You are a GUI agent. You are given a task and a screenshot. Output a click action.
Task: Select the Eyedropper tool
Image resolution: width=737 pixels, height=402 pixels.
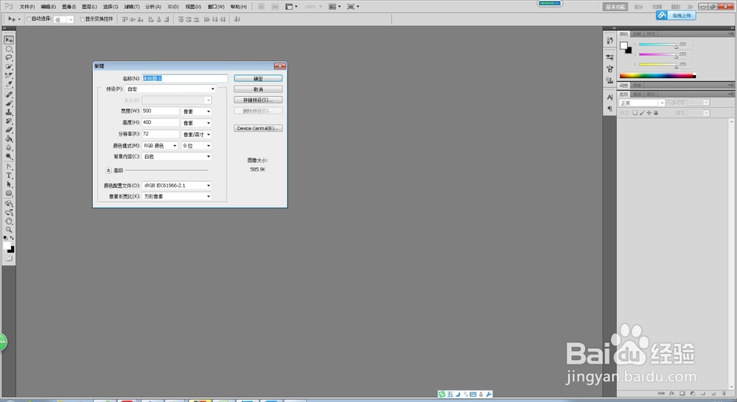[x=9, y=85]
